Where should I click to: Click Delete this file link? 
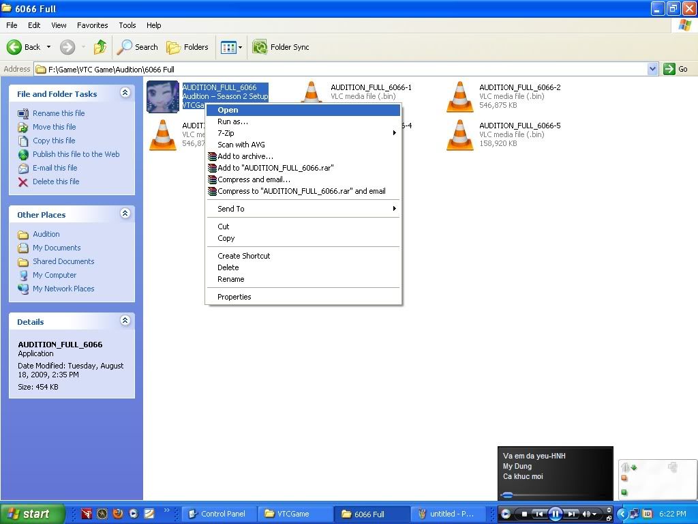pos(56,181)
